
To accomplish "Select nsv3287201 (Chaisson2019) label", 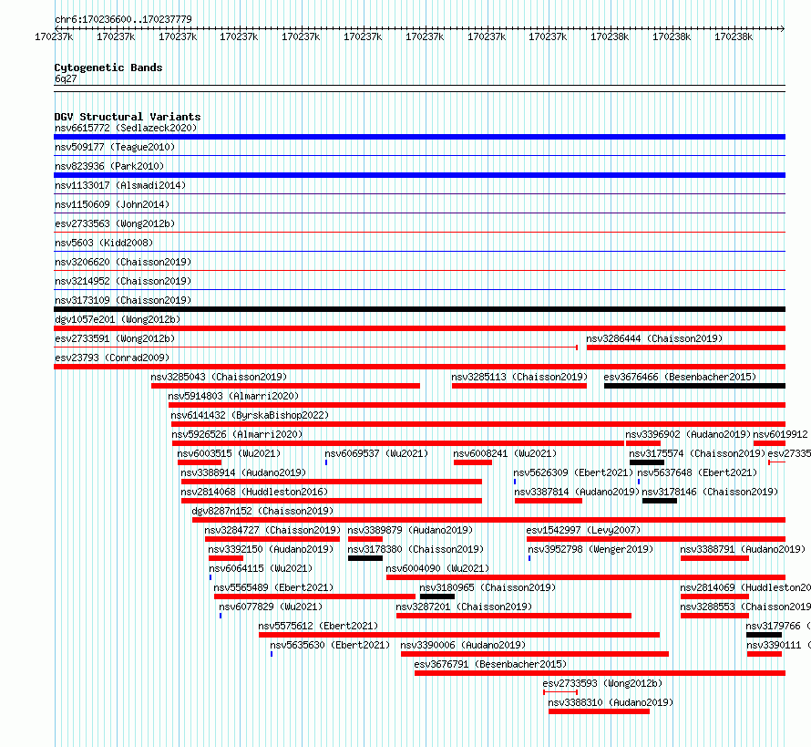I will pyautogui.click(x=464, y=607).
